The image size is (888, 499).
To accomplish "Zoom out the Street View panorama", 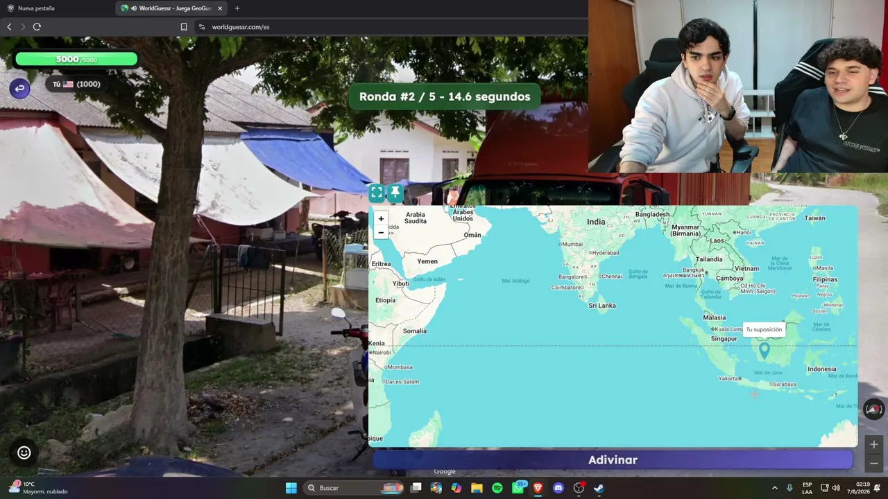I will 873,463.
